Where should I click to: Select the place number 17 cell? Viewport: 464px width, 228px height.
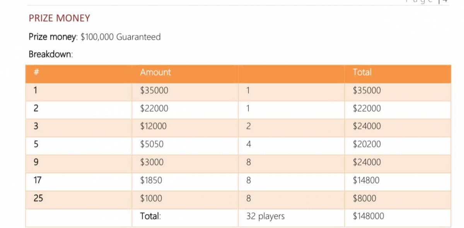pyautogui.click(x=38, y=180)
